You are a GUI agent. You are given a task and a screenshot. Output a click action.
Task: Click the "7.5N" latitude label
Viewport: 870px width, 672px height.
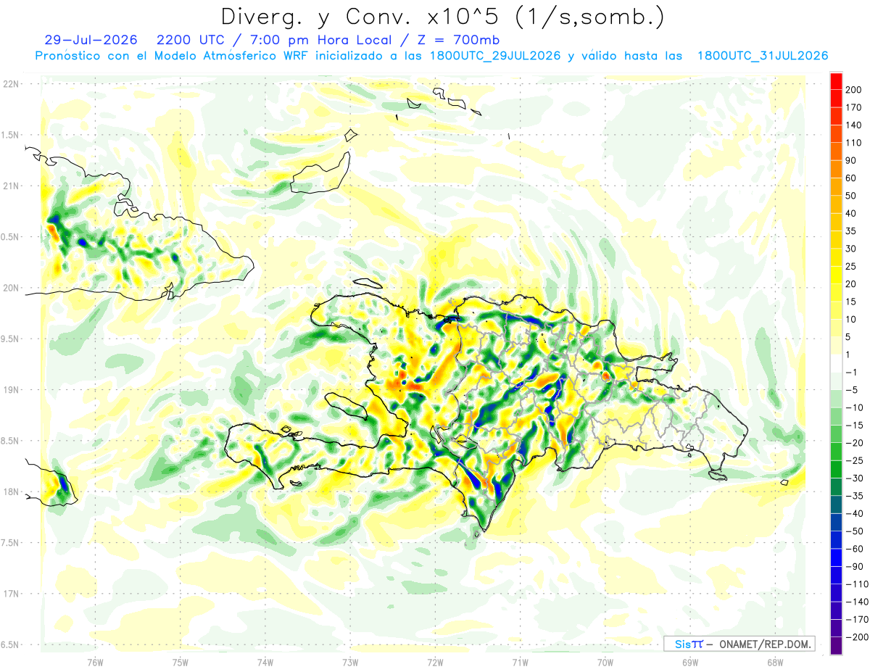pyautogui.click(x=11, y=542)
